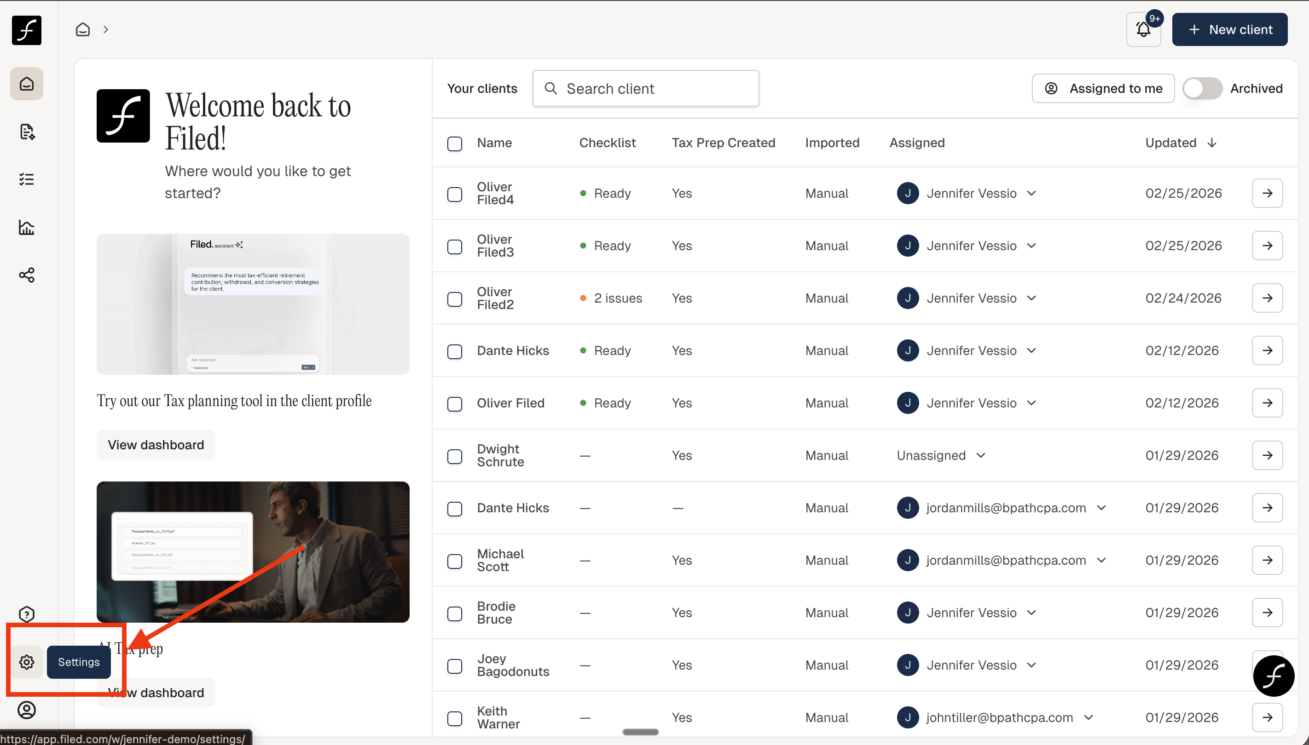
Task: Expand assignee dropdown for Brodie Bruce
Action: click(1031, 613)
